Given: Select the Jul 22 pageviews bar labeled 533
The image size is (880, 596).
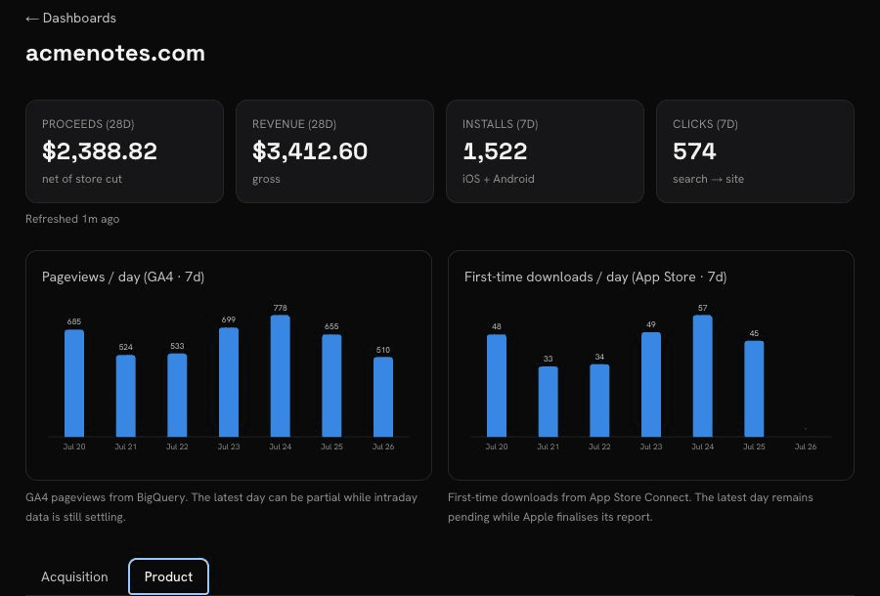Looking at the screenshot, I should (177, 395).
